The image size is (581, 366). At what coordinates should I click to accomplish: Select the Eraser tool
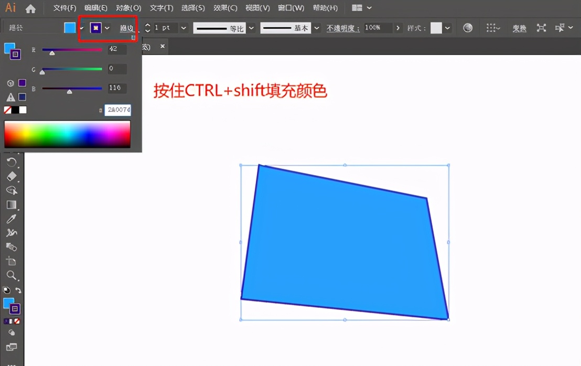(x=12, y=176)
